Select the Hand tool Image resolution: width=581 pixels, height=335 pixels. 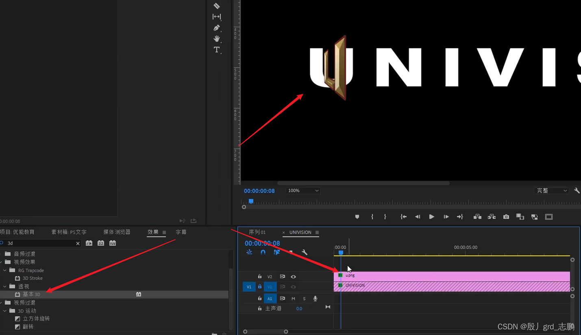point(217,39)
